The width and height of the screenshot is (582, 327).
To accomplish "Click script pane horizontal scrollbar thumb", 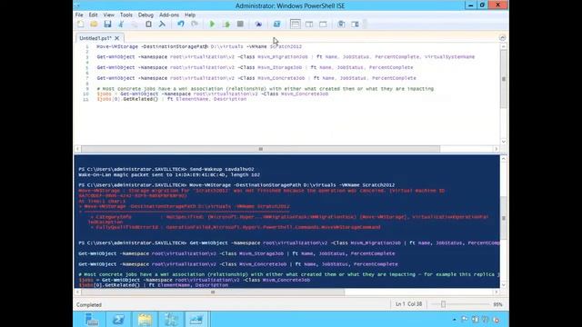I will coord(261,149).
